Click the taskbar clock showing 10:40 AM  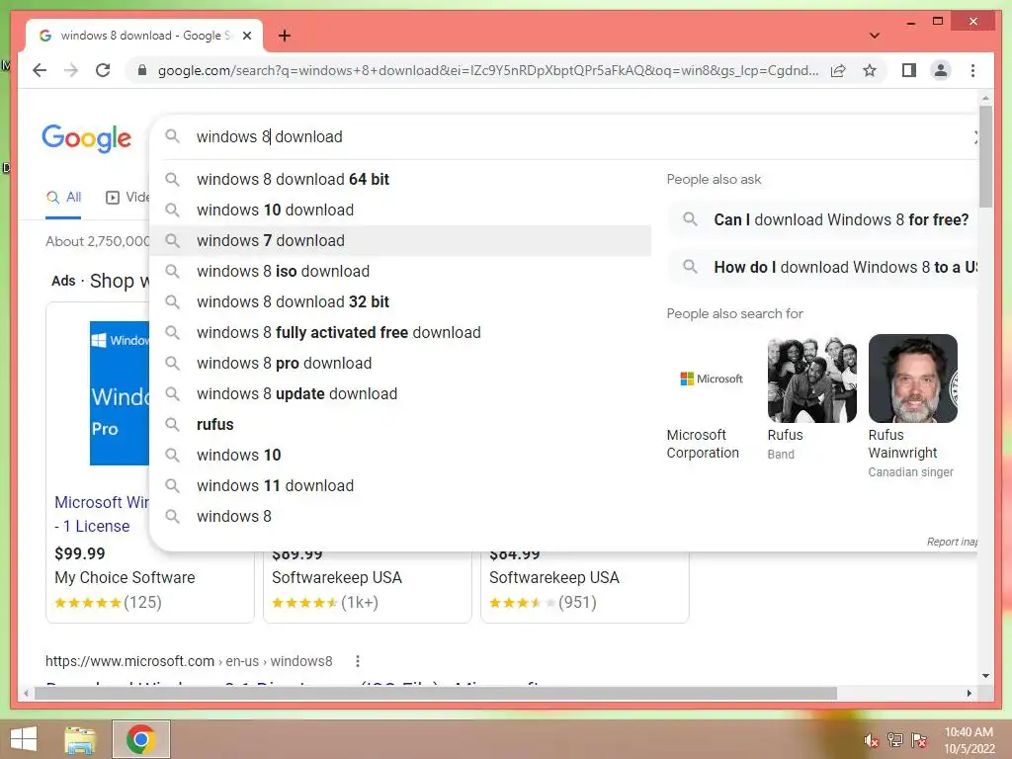click(x=969, y=740)
